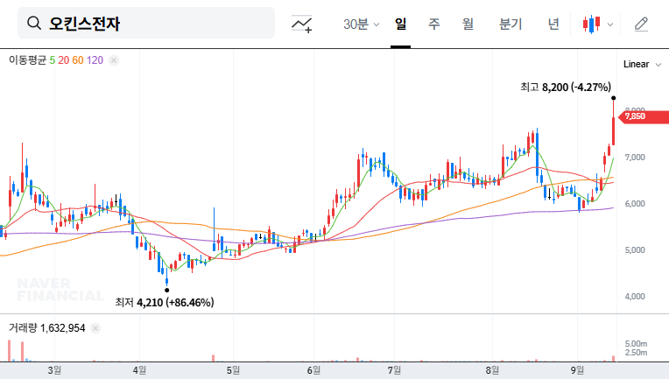Image resolution: width=669 pixels, height=379 pixels.
Task: Click the 2.50m volume axis label
Action: pyautogui.click(x=636, y=353)
